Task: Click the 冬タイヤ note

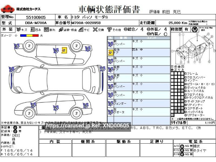Action: point(199,150)
